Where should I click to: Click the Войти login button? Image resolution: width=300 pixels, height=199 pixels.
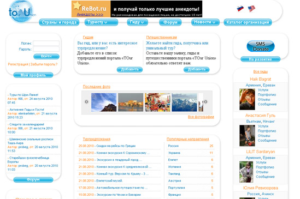[46, 56]
